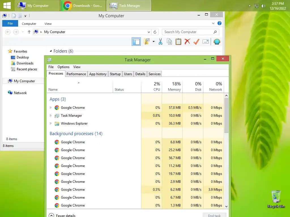Collapse with Fewer details arrow
The width and height of the screenshot is (290, 217).
(51, 215)
